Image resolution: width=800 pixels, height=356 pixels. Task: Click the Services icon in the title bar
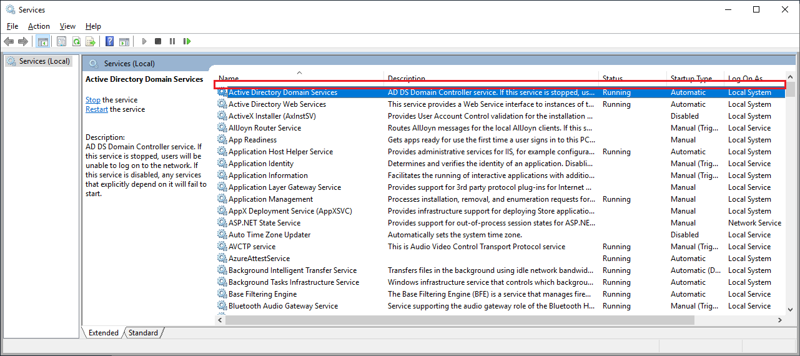10,9
